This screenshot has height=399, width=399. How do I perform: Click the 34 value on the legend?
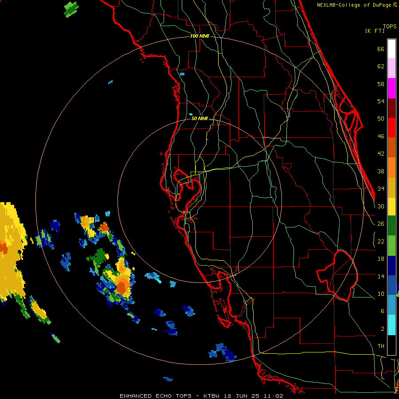[x=381, y=189]
